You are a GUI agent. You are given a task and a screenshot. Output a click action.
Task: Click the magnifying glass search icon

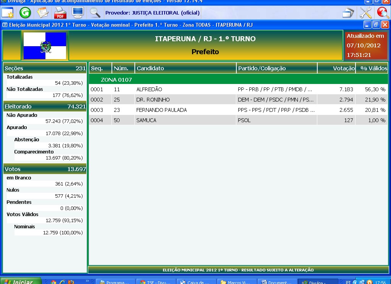click(x=95, y=13)
